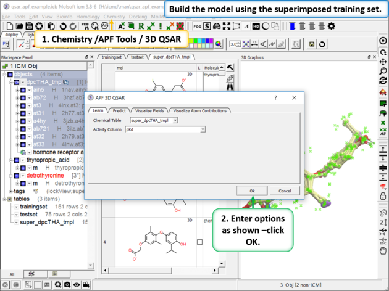Toggle the checkbox beside molecule row 4
Screen dimensions: 389x291
[x=199, y=242]
